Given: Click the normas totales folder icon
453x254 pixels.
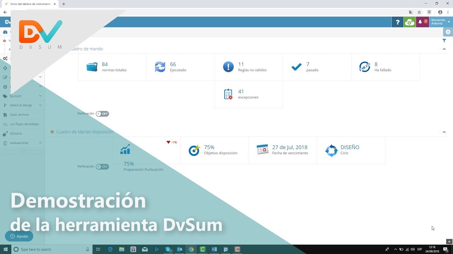Looking at the screenshot, I should pos(92,67).
